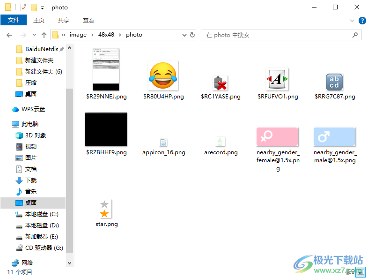Select the appicon_16.png file icon

[163, 143]
